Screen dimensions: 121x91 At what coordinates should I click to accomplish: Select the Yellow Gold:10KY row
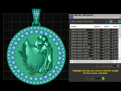(x=94, y=33)
